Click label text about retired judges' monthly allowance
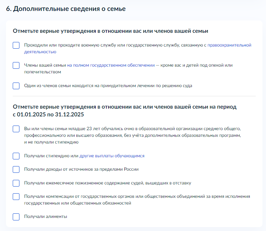Screen dimensions: 266x231 click(x=107, y=183)
